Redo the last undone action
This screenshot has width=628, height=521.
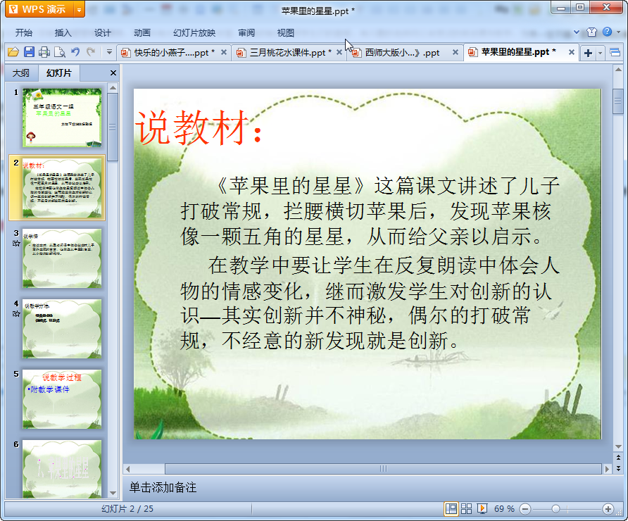91,52
